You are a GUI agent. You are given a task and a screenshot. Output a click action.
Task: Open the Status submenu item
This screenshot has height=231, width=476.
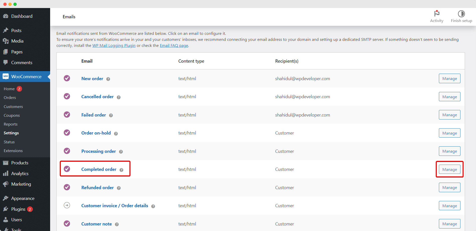pyautogui.click(x=9, y=142)
